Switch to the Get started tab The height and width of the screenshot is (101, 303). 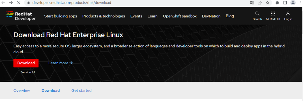(x=81, y=90)
